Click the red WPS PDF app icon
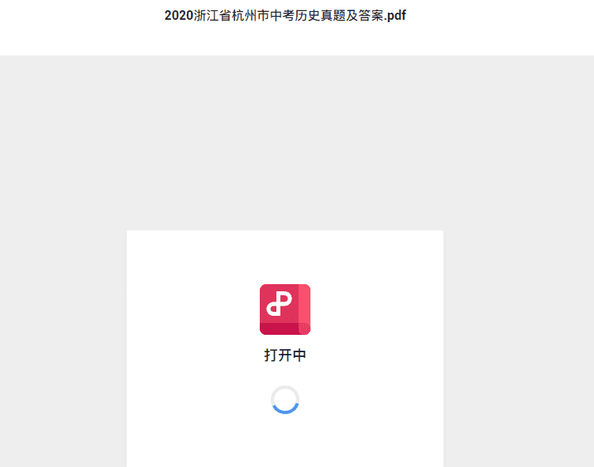594x467 pixels. 285,309
